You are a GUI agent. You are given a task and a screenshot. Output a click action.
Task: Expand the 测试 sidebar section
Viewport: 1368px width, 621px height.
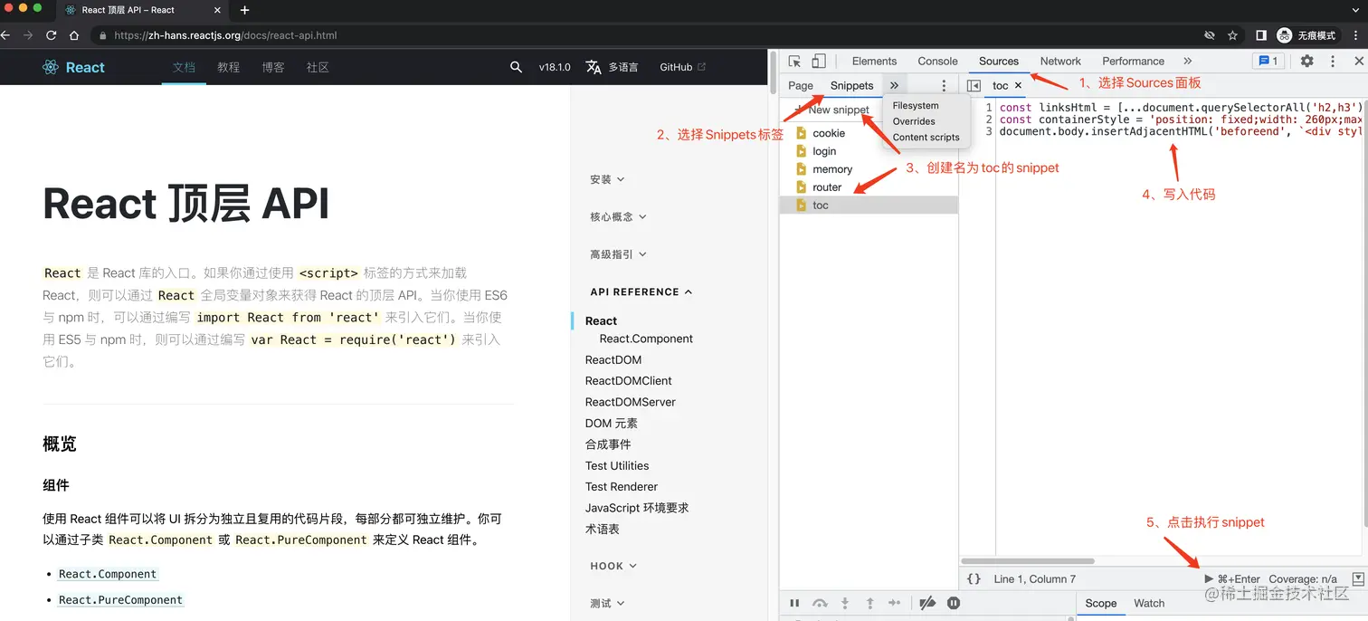(x=607, y=603)
